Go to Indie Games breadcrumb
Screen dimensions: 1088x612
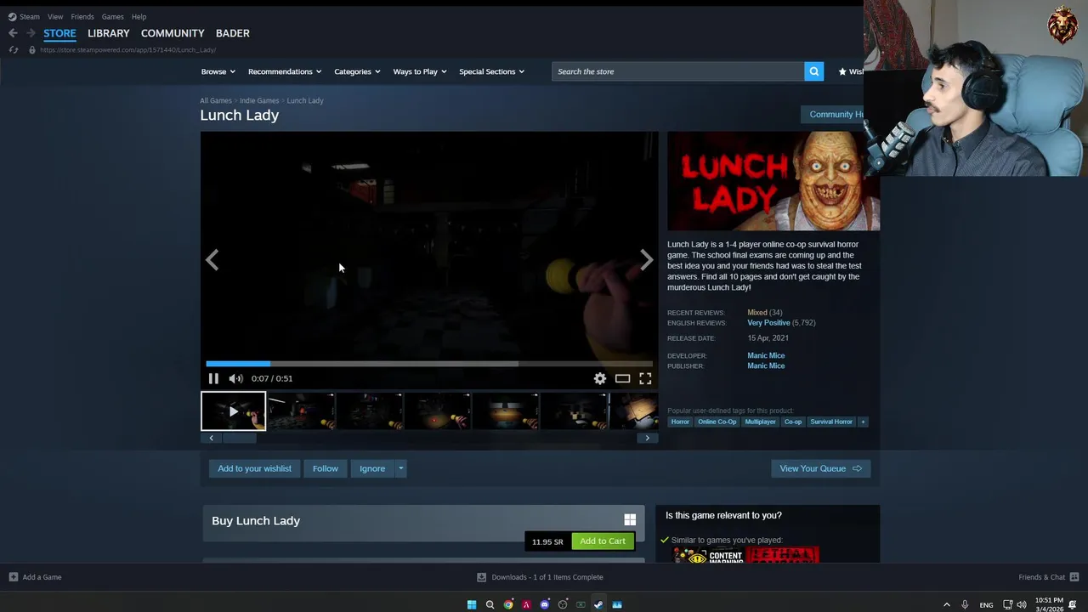point(259,100)
